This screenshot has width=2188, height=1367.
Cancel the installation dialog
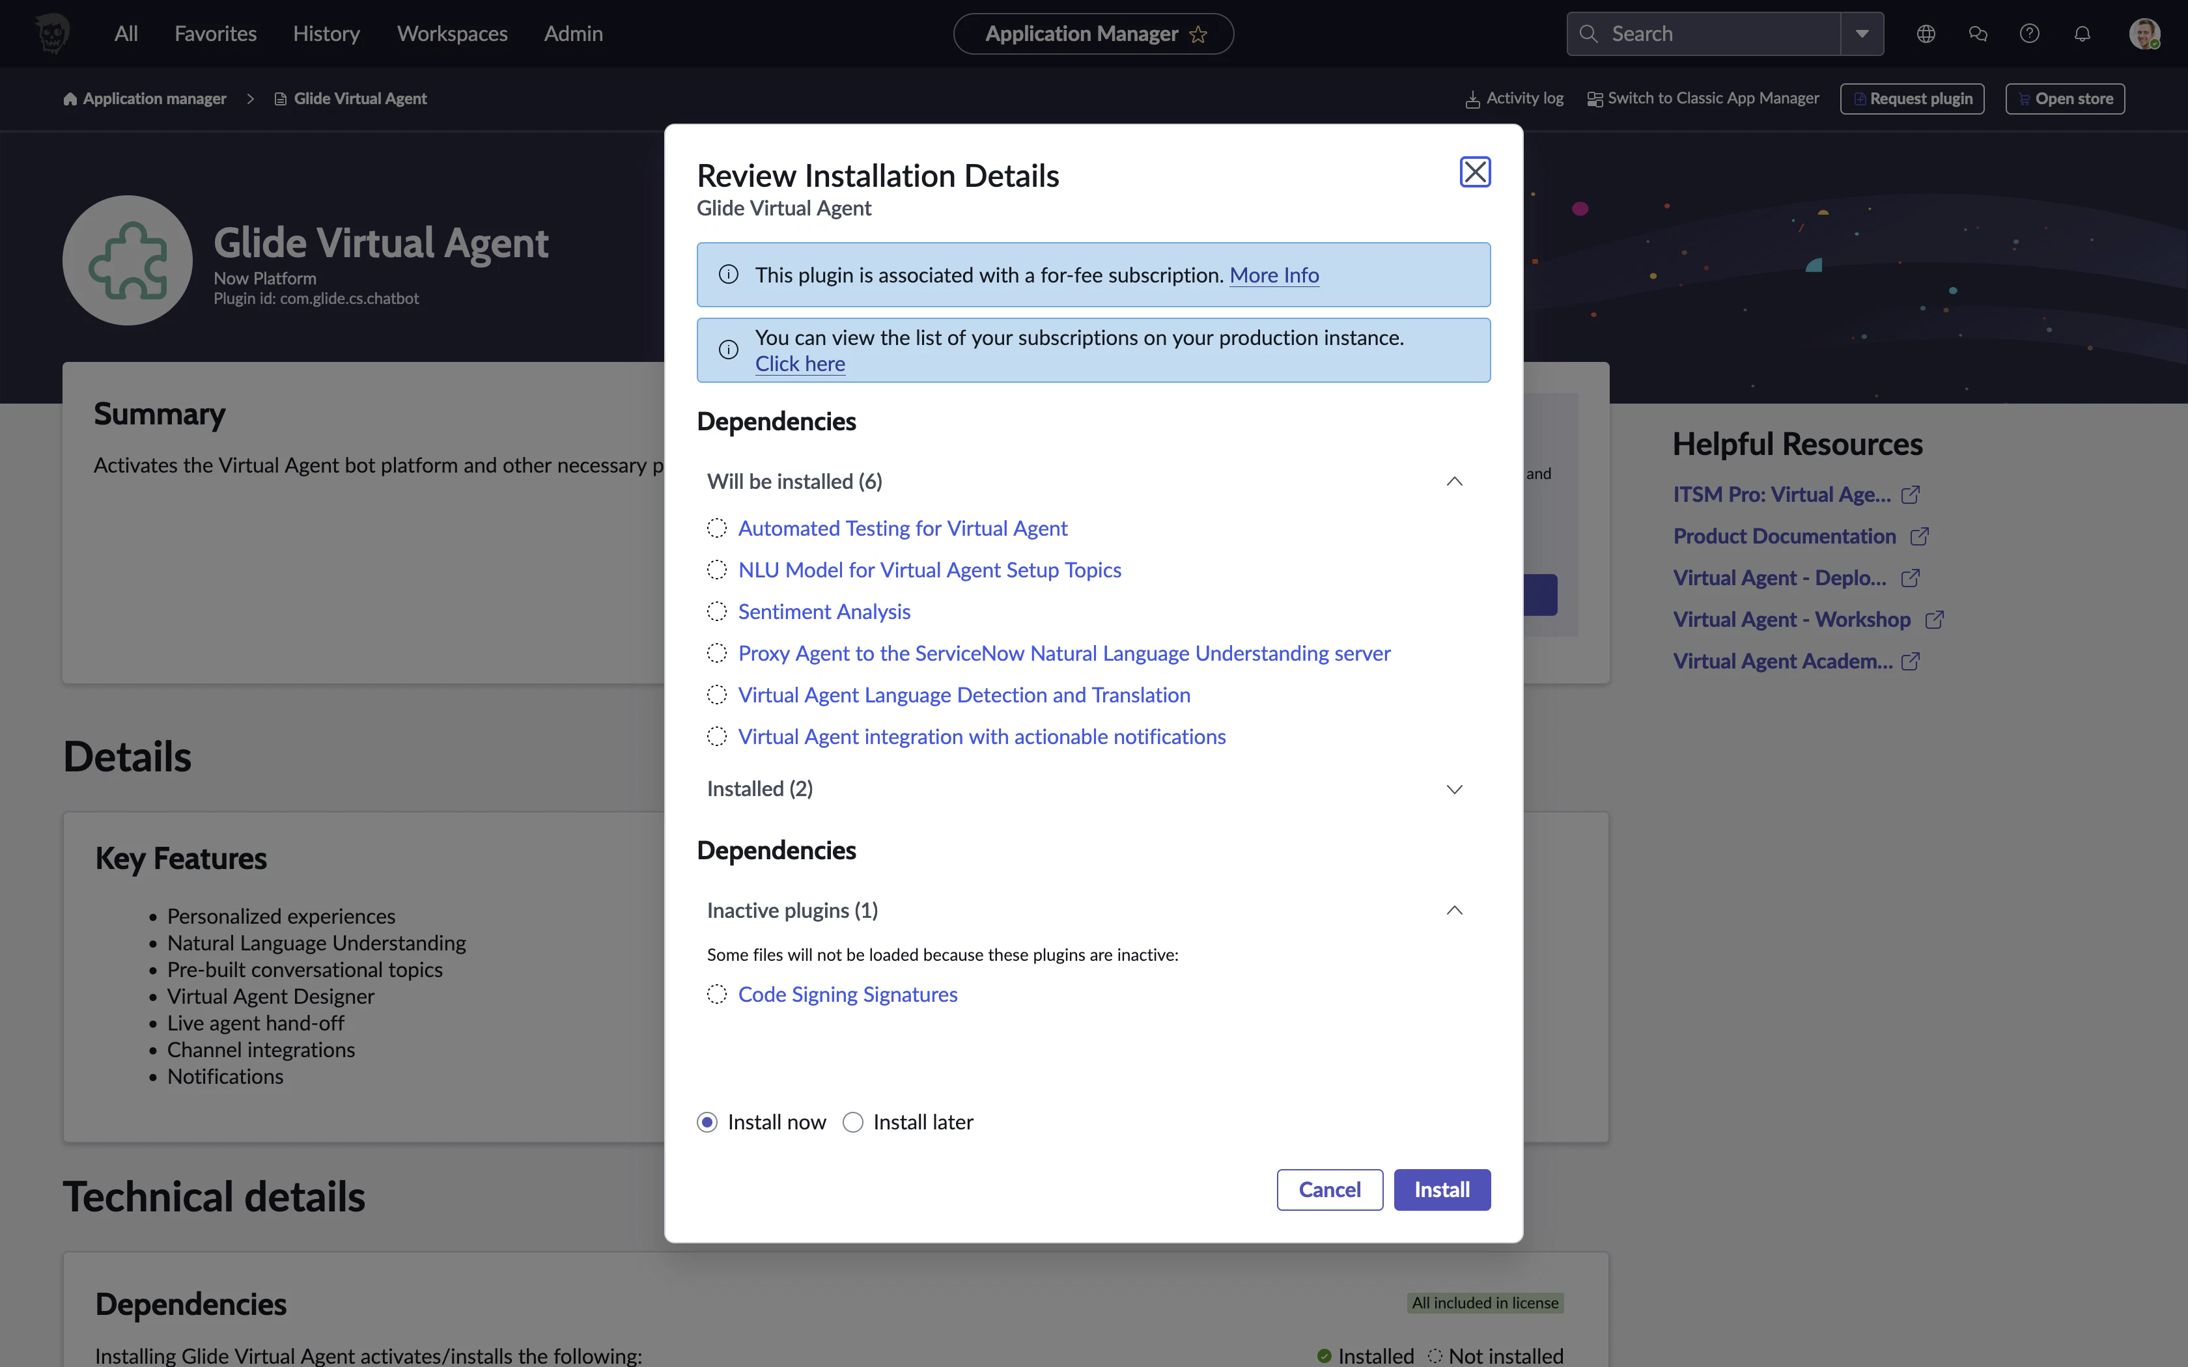click(x=1329, y=1189)
